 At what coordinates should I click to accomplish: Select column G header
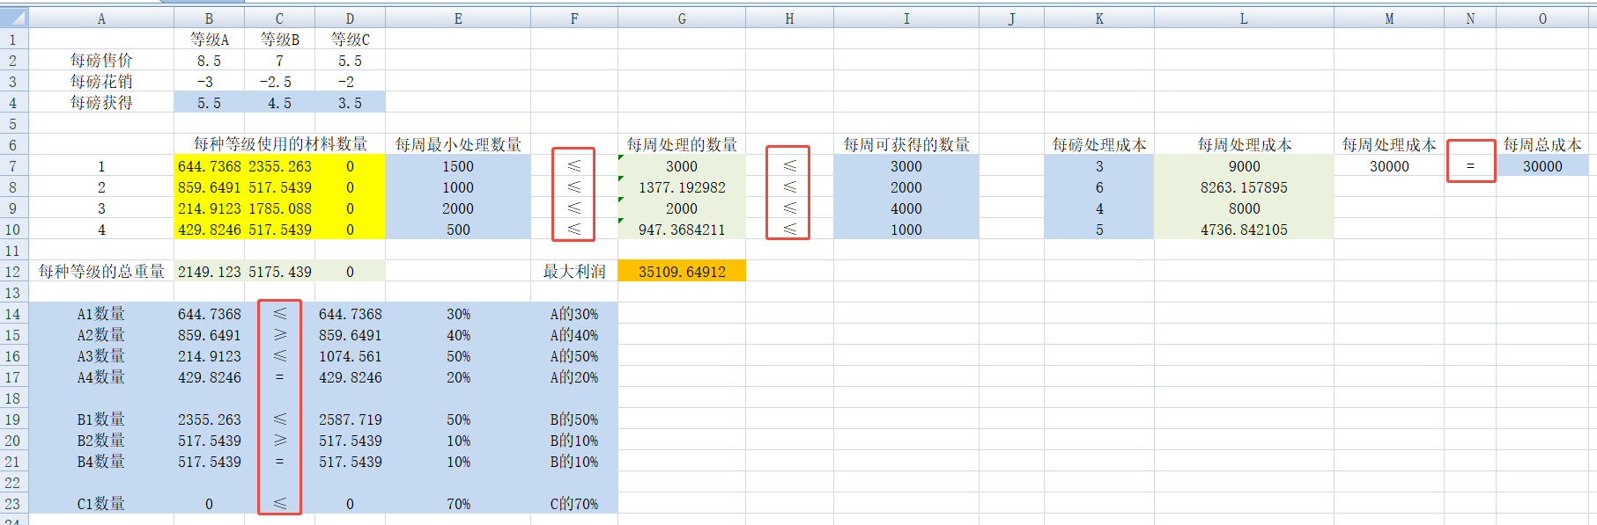[682, 18]
